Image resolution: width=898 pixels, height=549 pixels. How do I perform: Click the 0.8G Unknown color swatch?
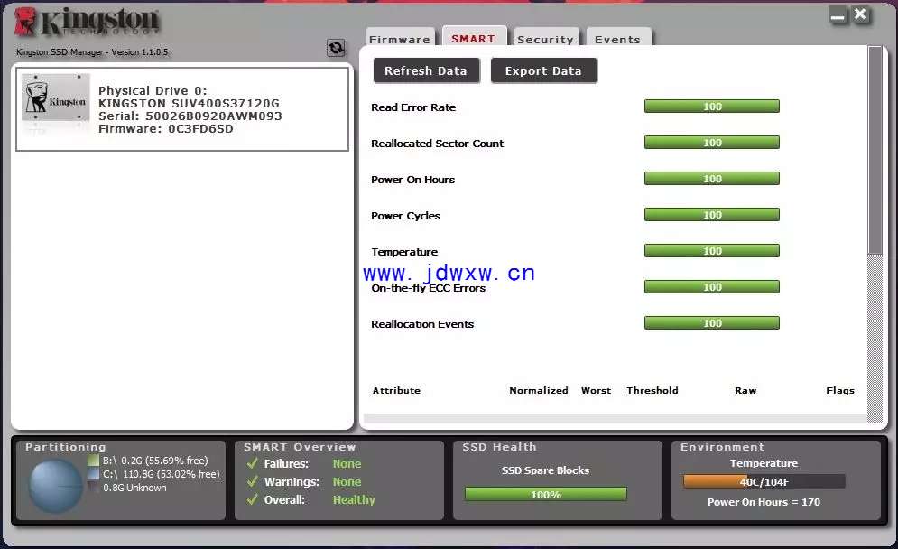coord(93,488)
